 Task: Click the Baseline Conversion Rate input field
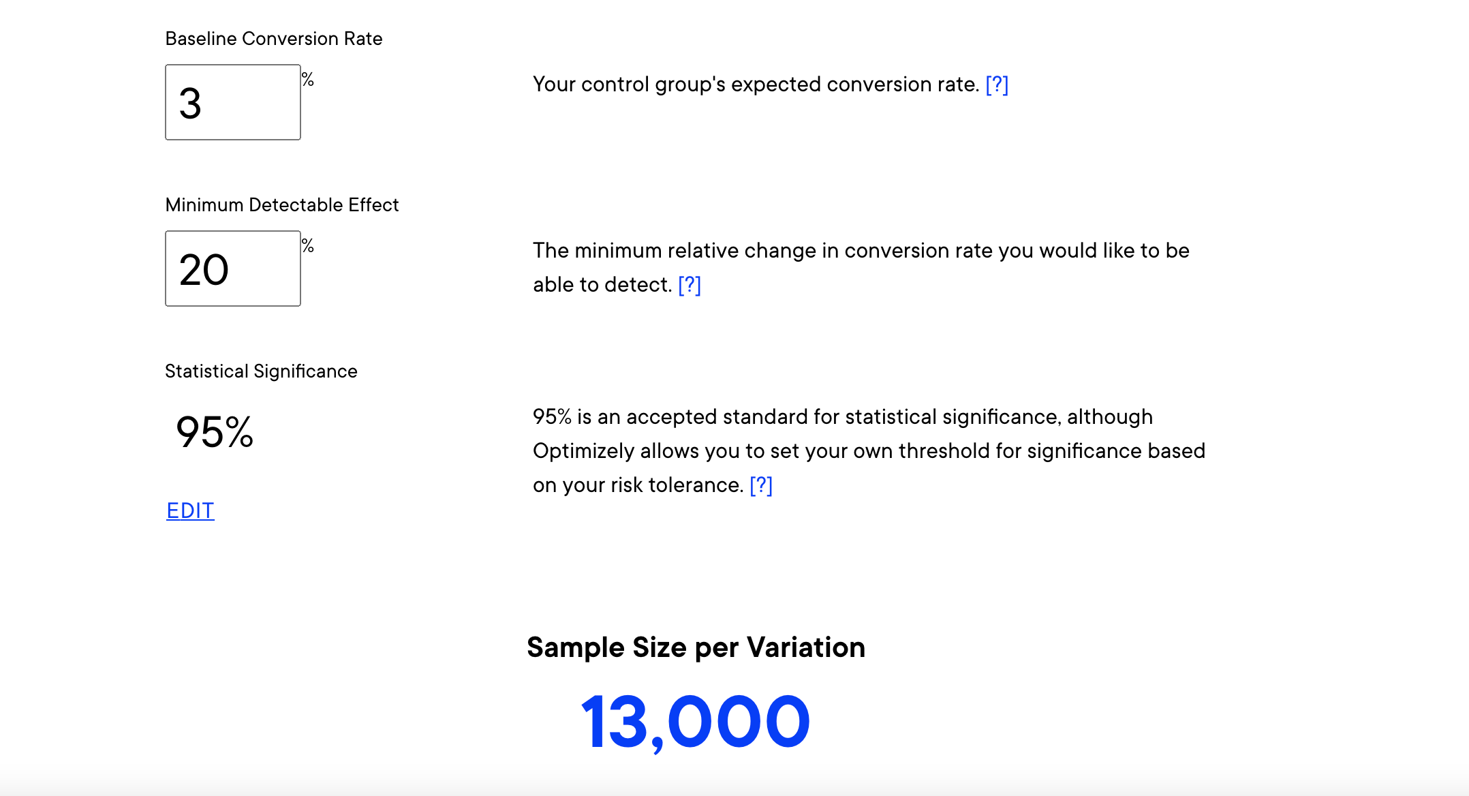tap(233, 102)
